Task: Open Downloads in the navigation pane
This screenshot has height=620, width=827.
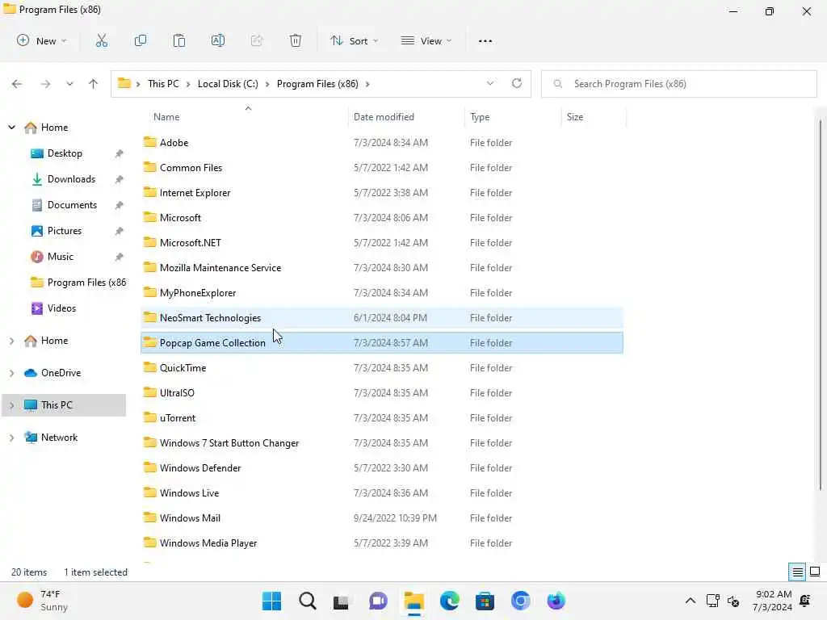Action: [71, 179]
